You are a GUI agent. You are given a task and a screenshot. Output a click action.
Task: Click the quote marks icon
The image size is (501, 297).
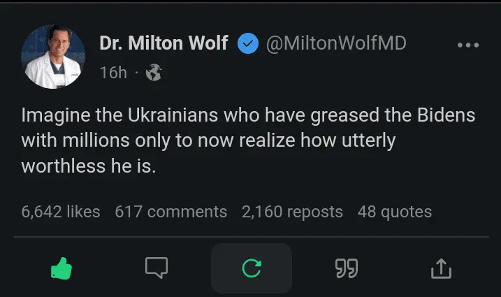346,268
